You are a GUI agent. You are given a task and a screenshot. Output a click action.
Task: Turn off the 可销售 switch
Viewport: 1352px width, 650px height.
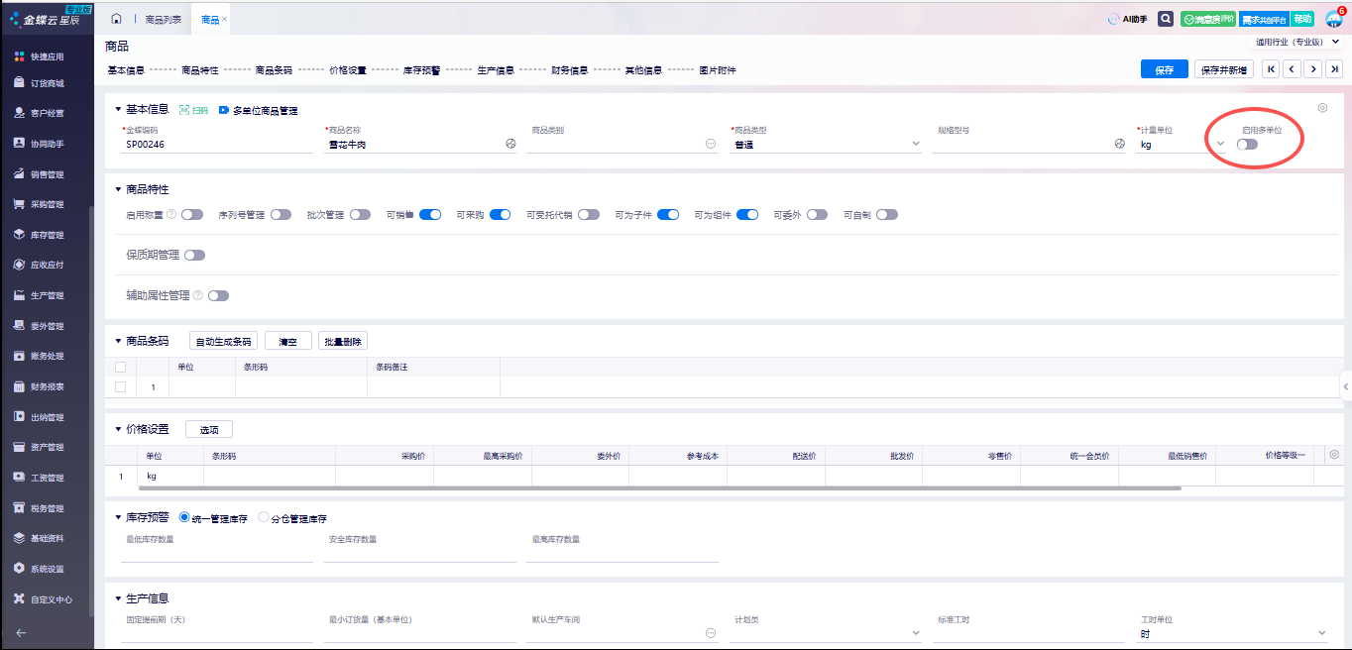430,214
